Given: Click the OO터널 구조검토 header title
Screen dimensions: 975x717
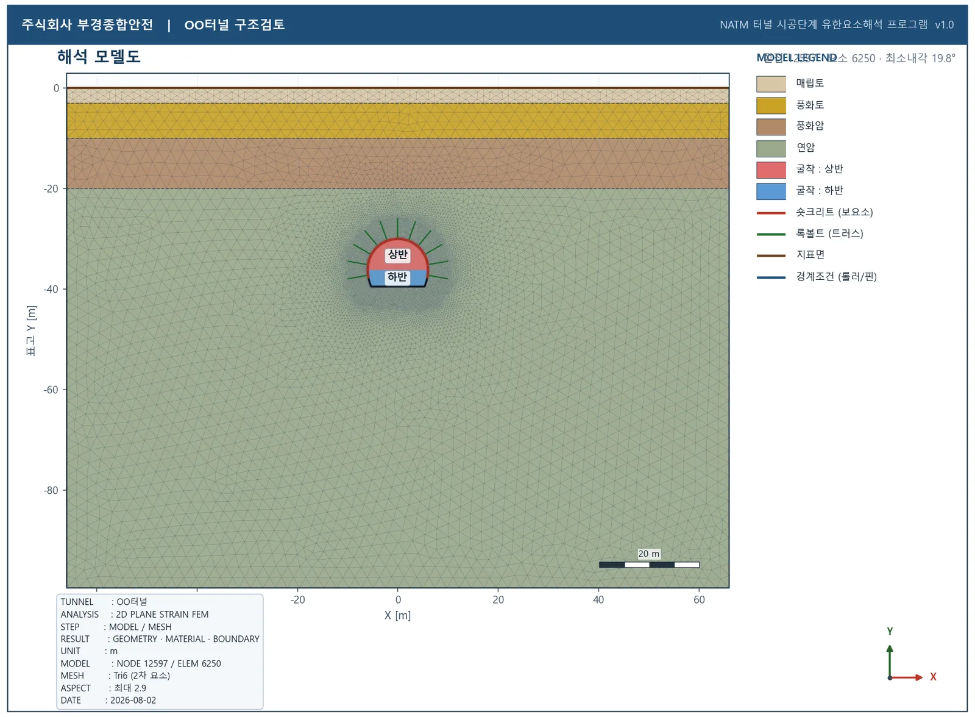Looking at the screenshot, I should click(235, 24).
